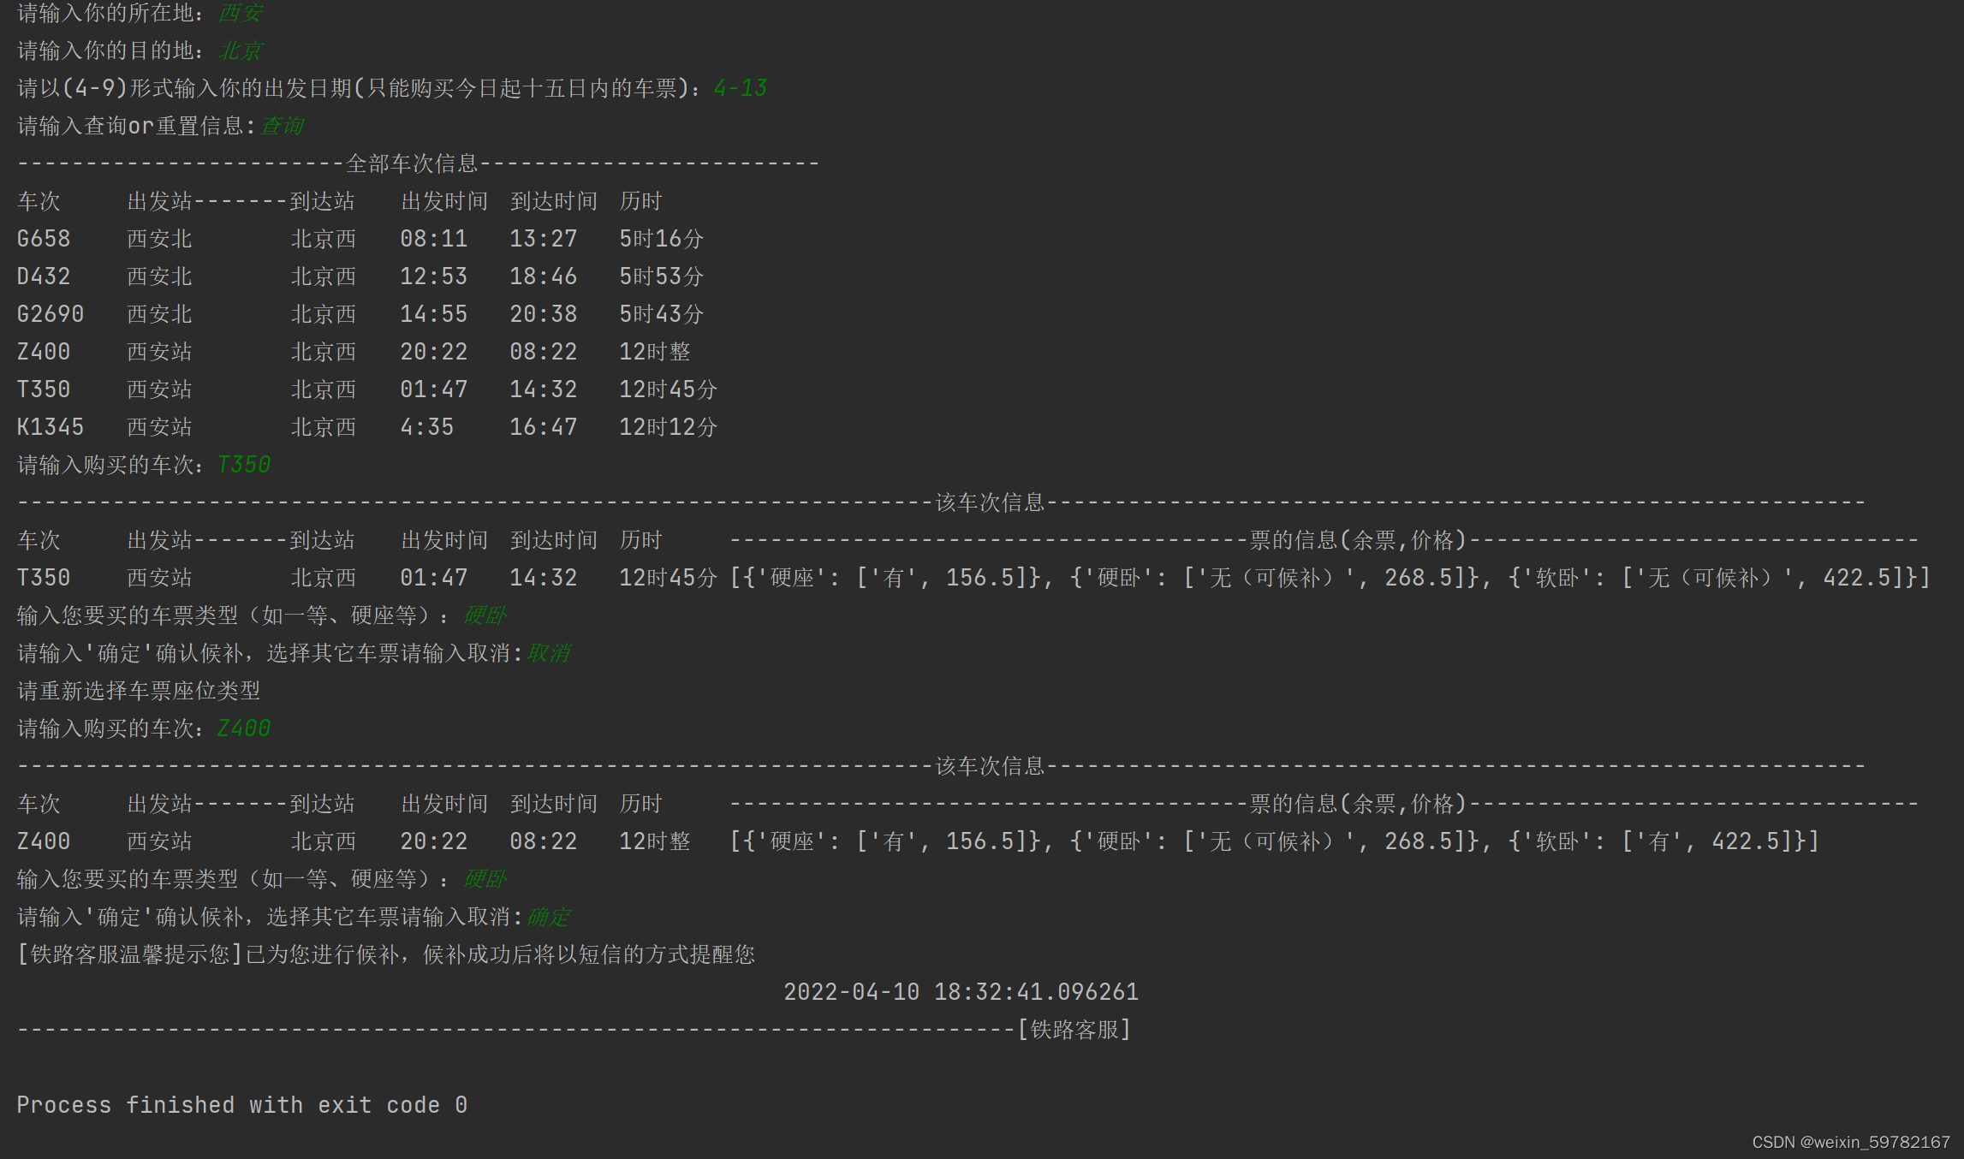Click the 取消 cancel input text
This screenshot has height=1159, width=1964.
pyautogui.click(x=549, y=653)
